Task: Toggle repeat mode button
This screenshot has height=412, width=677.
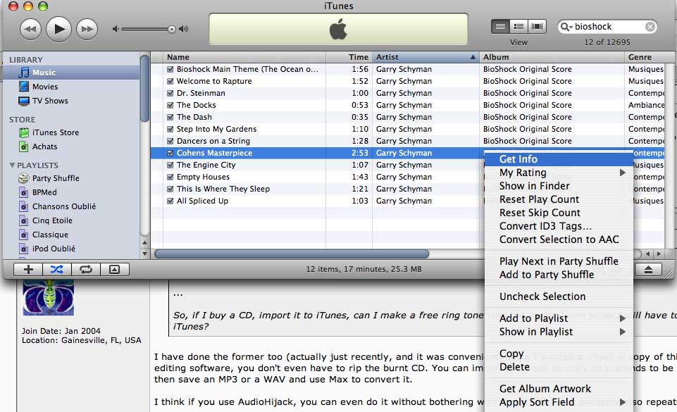Action: point(86,270)
